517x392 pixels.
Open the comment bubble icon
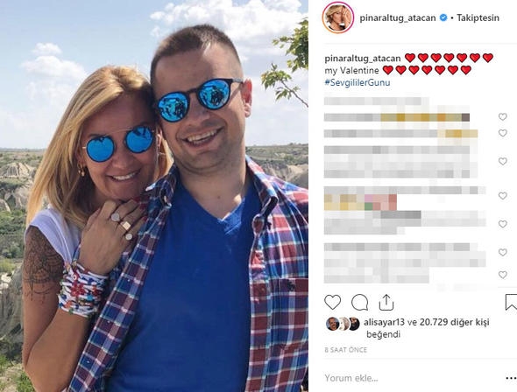[x=359, y=303]
